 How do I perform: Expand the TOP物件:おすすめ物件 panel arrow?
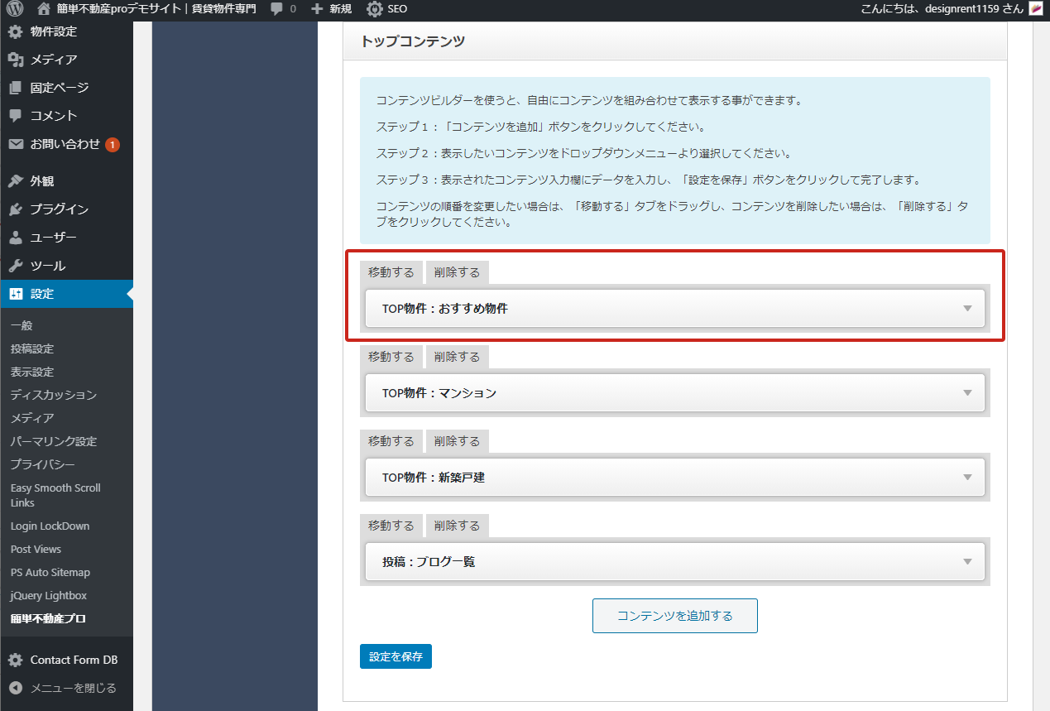(x=967, y=309)
